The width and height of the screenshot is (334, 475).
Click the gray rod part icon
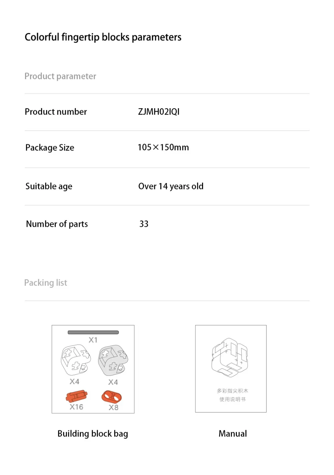(93, 332)
